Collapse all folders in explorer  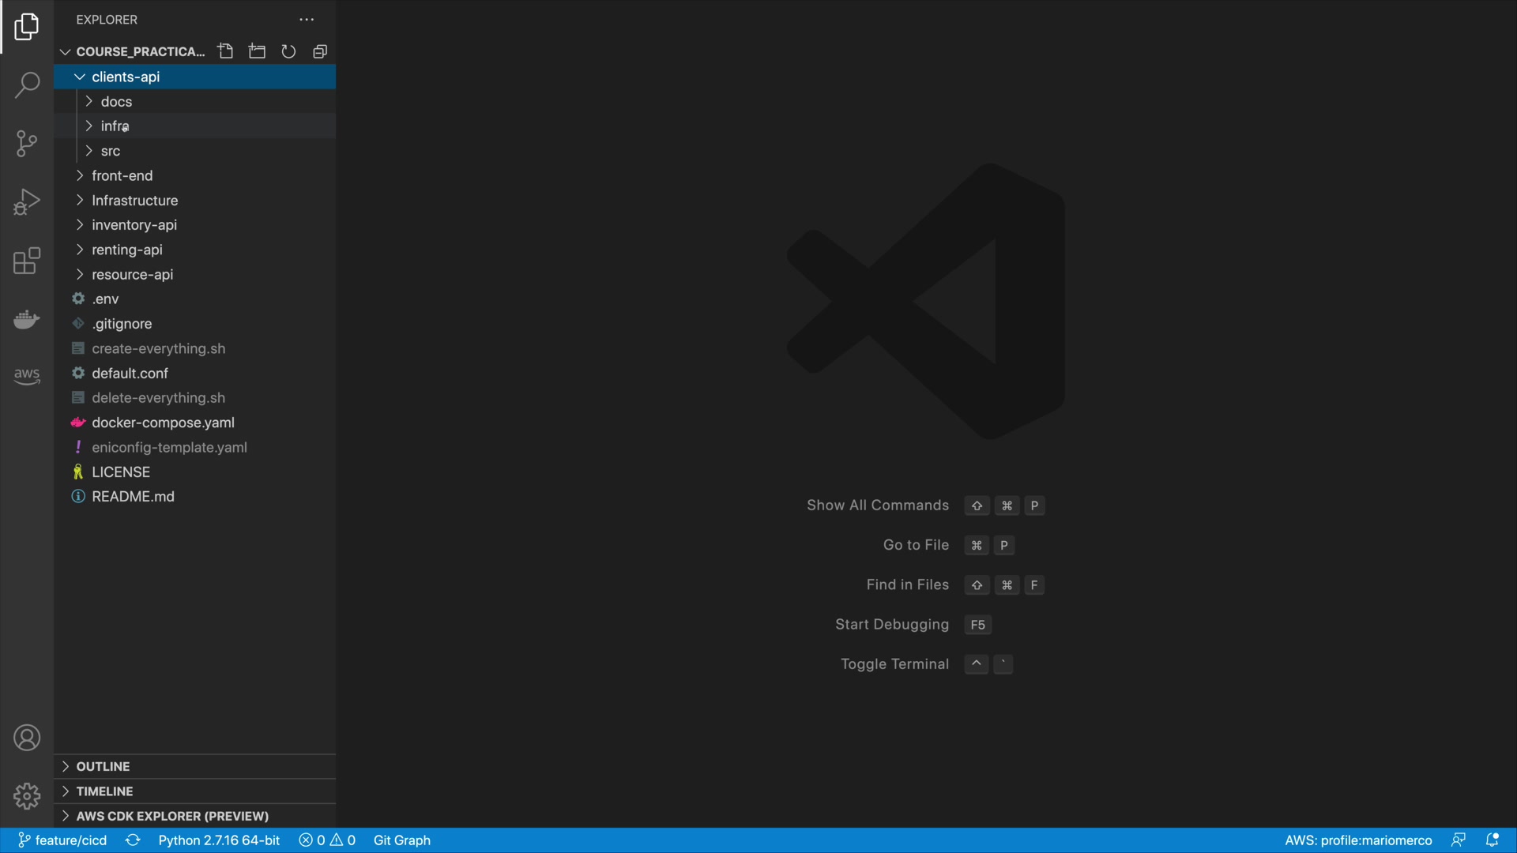click(x=320, y=51)
